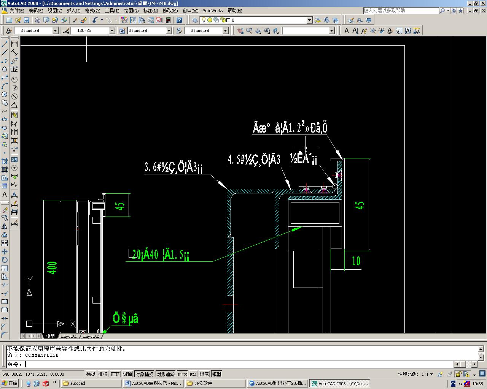The height and width of the screenshot is (389, 487).
Task: Open 标注(N) dimension menu
Action: click(x=151, y=11)
